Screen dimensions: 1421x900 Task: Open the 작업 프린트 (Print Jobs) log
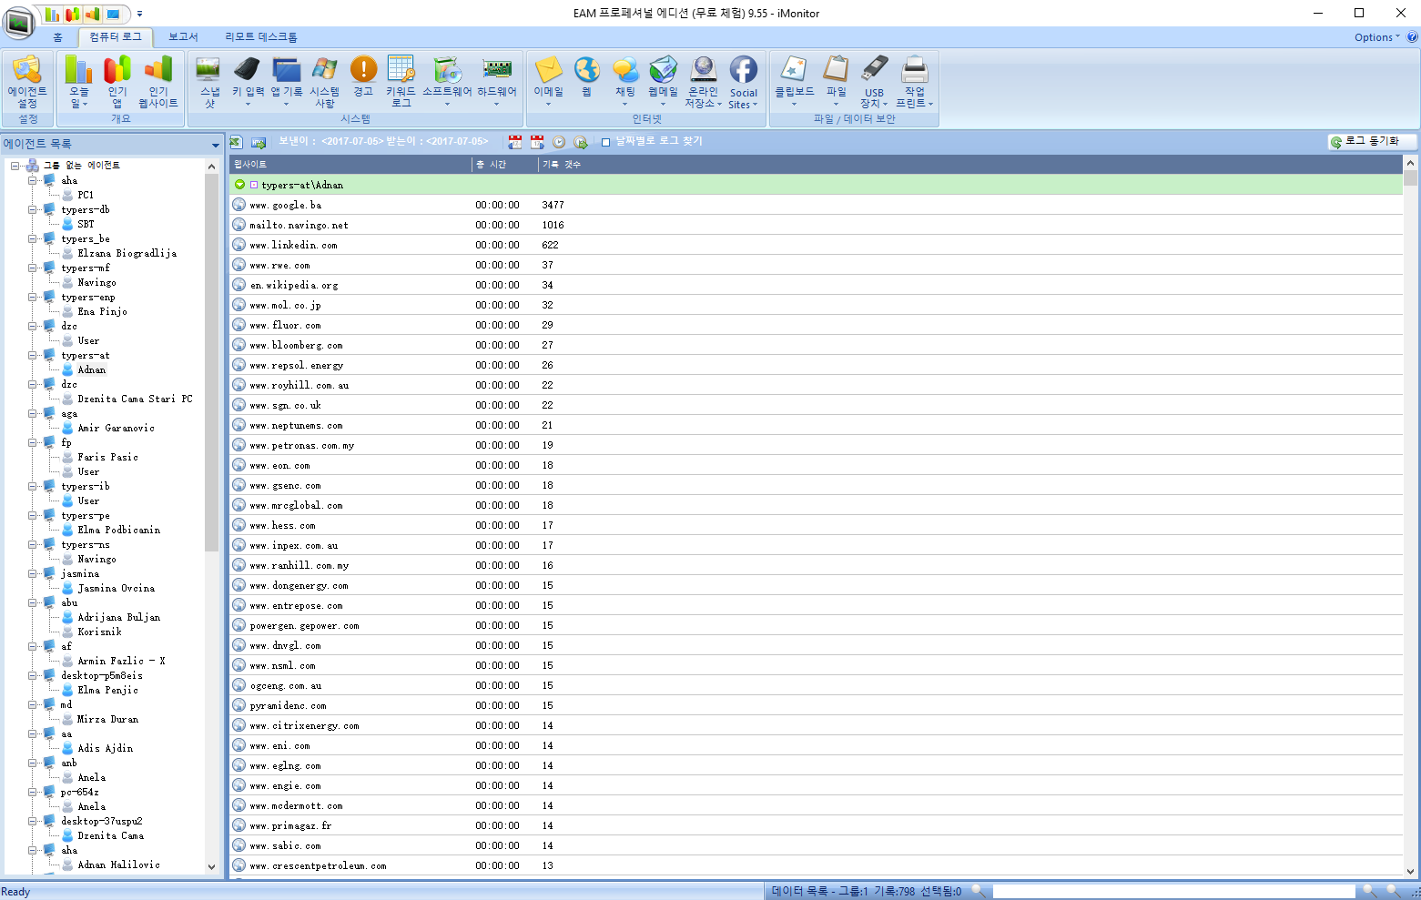(x=914, y=82)
